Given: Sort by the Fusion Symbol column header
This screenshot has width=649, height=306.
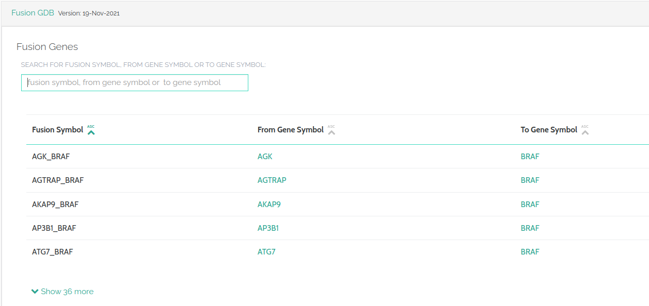Looking at the screenshot, I should point(57,130).
